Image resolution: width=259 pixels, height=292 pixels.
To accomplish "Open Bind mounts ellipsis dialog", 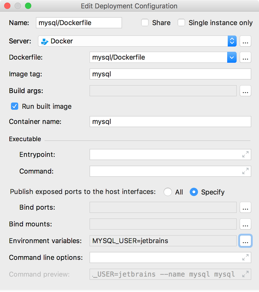I will [x=245, y=224].
